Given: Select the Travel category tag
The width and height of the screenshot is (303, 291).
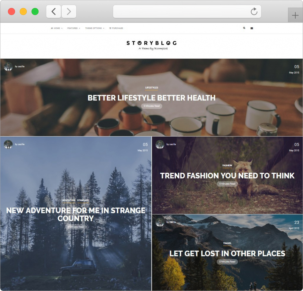Looking at the screenshot, I should [227, 243].
